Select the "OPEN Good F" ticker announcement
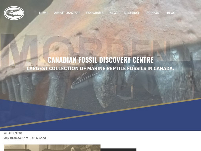The height and width of the screenshot is (151, 201). [x=39, y=138]
